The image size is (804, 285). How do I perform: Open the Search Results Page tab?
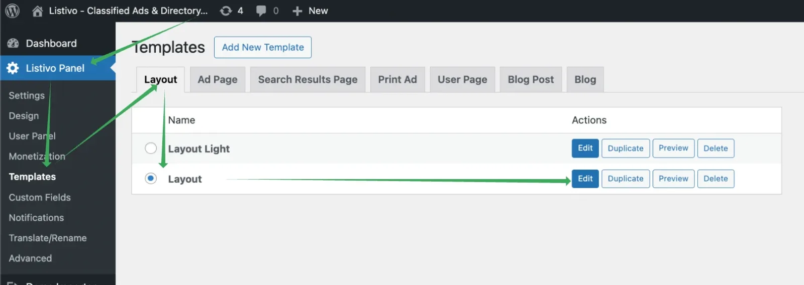point(308,79)
